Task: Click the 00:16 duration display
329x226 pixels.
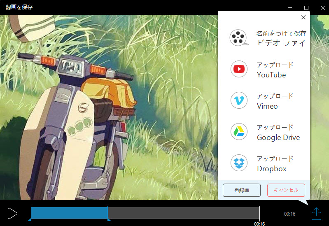Action: click(289, 214)
